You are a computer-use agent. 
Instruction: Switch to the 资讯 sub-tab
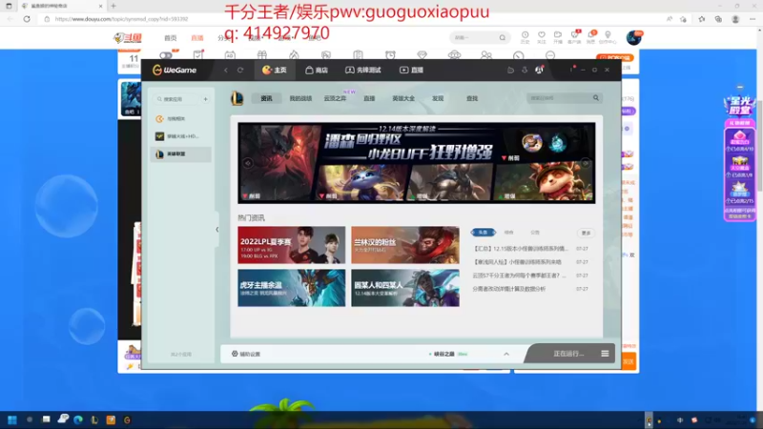pos(267,98)
